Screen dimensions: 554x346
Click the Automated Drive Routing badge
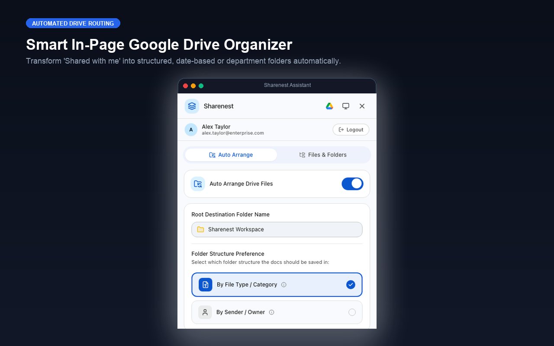pyautogui.click(x=73, y=23)
